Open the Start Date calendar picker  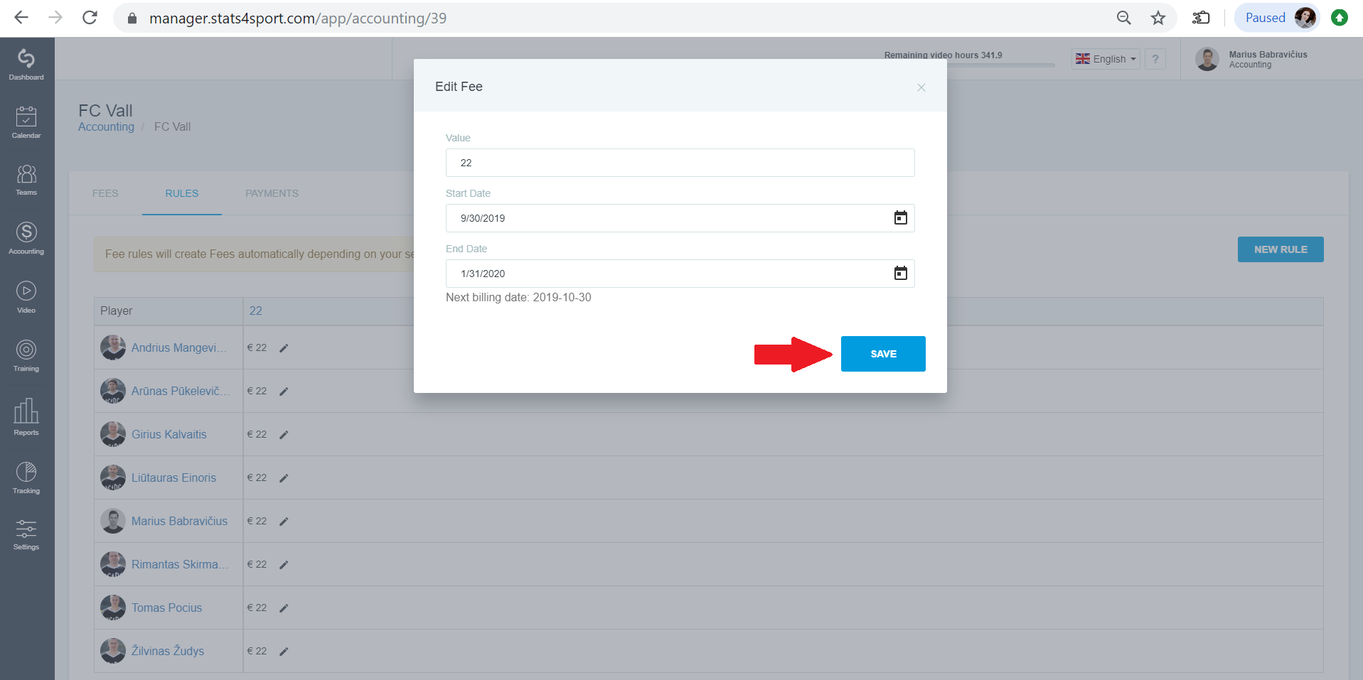click(900, 218)
